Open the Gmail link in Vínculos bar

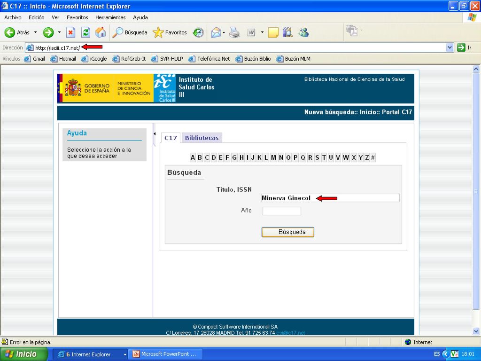click(35, 59)
